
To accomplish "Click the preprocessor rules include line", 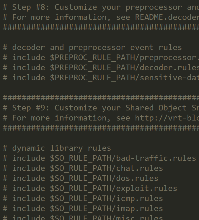I will (x=101, y=58).
